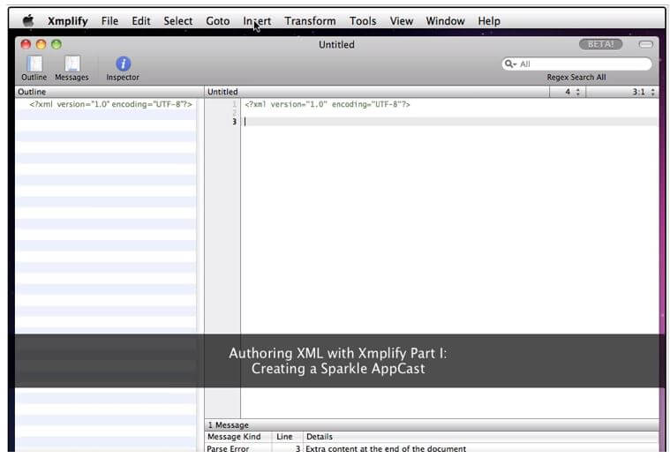This screenshot has width=670, height=458.
Task: Click the Untitled editor pane header
Action: point(377,92)
